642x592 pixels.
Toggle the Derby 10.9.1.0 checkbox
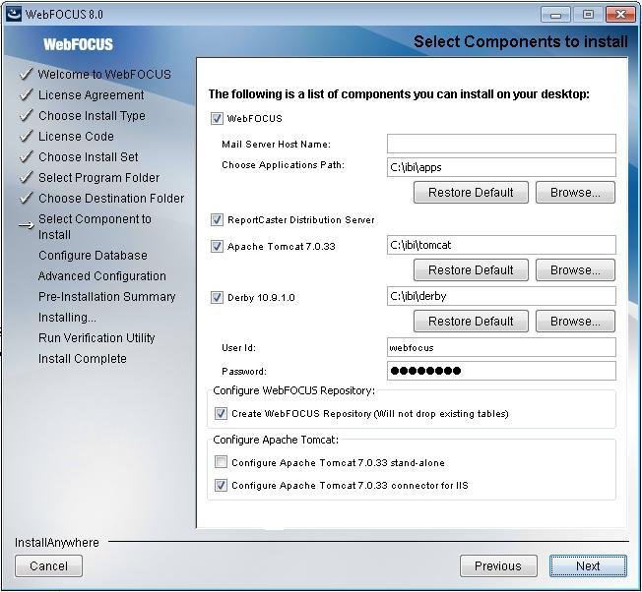(217, 297)
